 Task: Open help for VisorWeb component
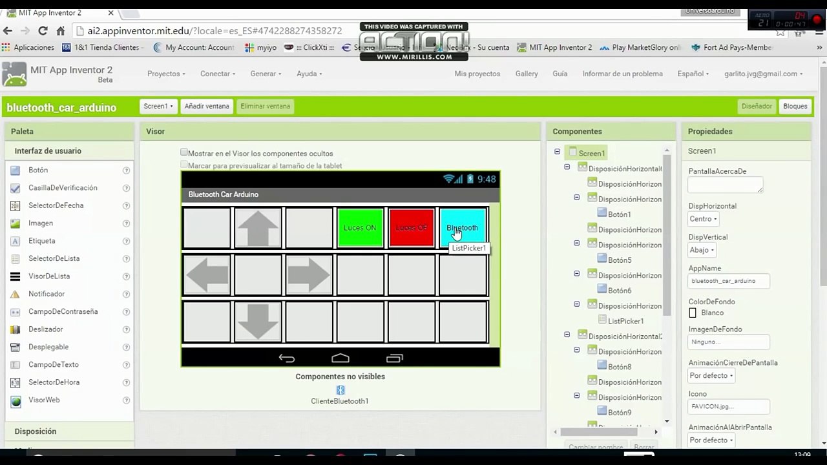[127, 400]
